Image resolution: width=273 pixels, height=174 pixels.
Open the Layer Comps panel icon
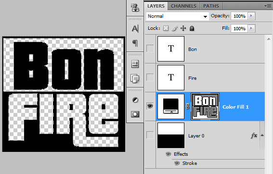coord(135,64)
